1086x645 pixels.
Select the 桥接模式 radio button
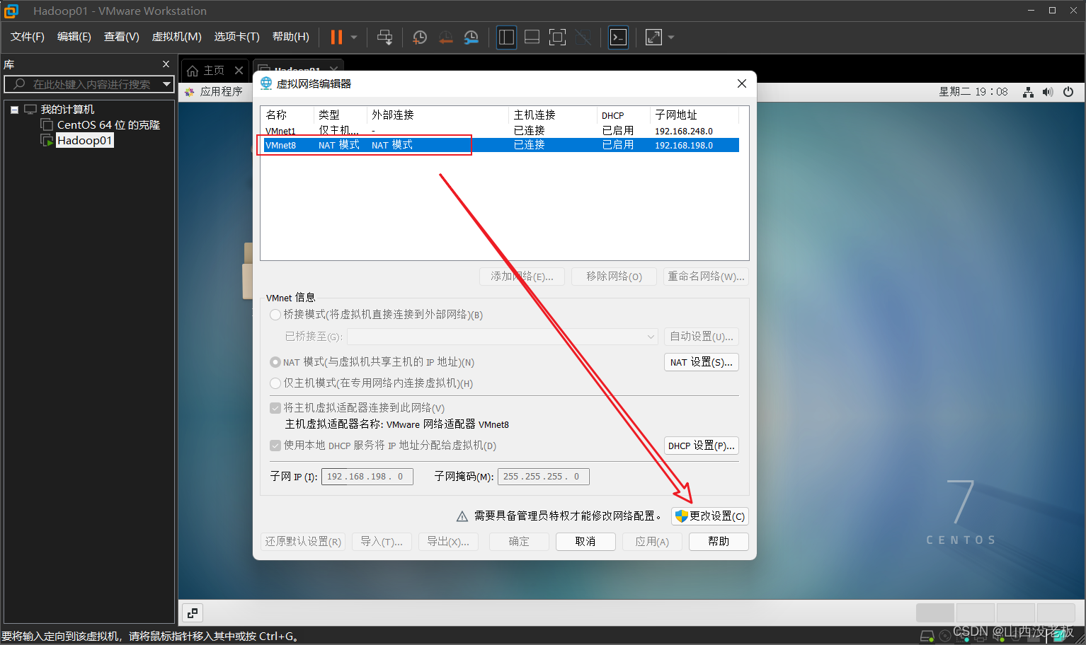click(x=275, y=315)
